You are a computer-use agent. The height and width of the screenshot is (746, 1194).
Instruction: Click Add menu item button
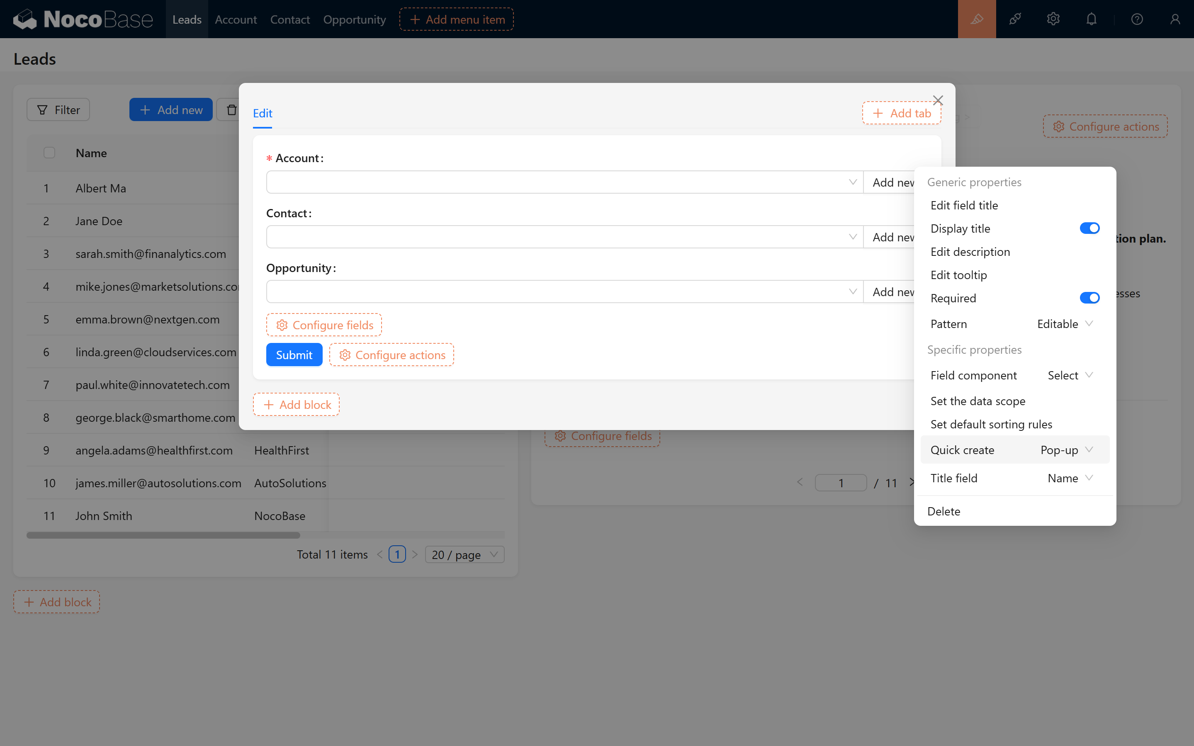point(456,19)
